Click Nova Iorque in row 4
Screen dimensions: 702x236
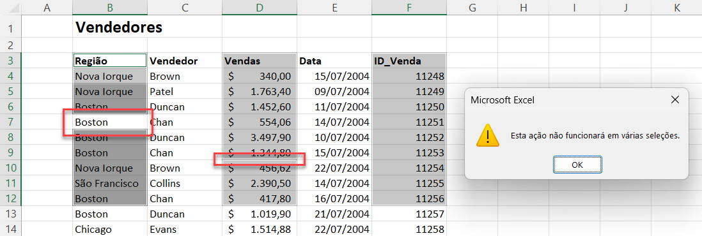click(x=110, y=76)
